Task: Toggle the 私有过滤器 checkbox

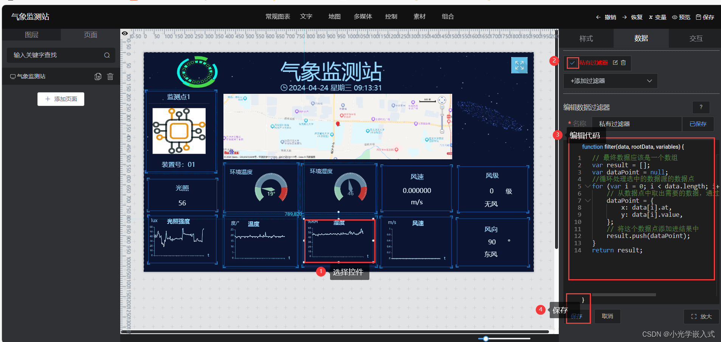Action: click(572, 63)
